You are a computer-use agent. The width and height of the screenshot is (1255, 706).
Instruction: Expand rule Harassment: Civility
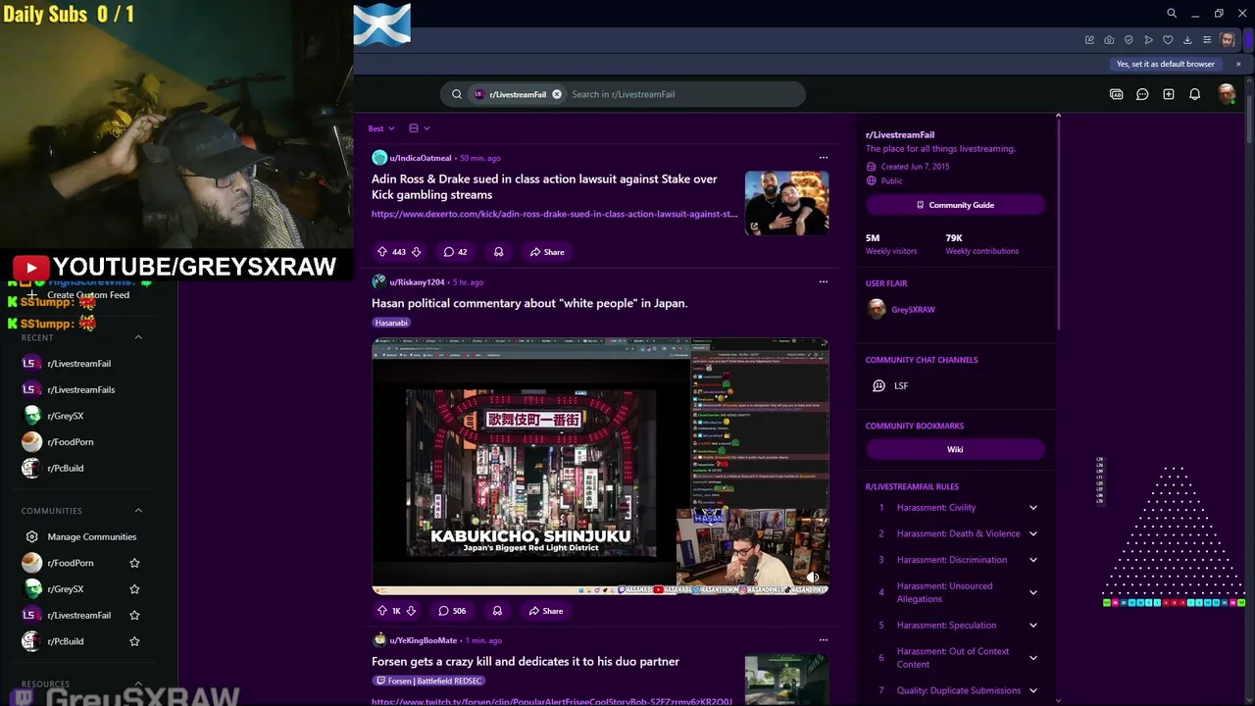click(x=1032, y=508)
